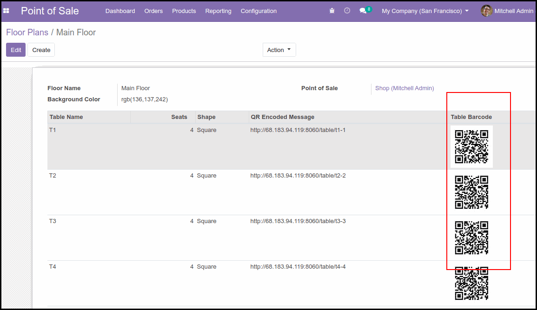The width and height of the screenshot is (537, 310).
Task: Click the Create button
Action: 41,50
